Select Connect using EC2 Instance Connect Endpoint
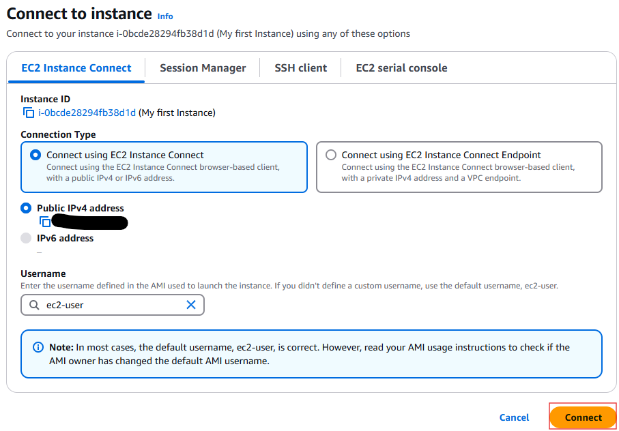 (x=331, y=155)
